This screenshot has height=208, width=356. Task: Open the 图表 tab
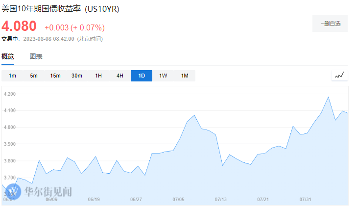coord(36,56)
